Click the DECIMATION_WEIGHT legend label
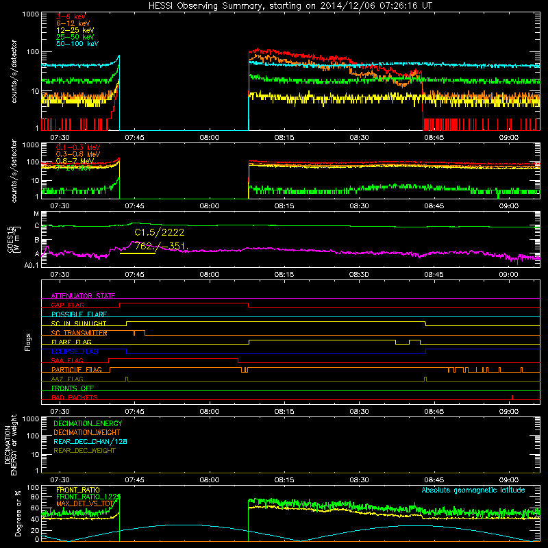 [x=87, y=433]
